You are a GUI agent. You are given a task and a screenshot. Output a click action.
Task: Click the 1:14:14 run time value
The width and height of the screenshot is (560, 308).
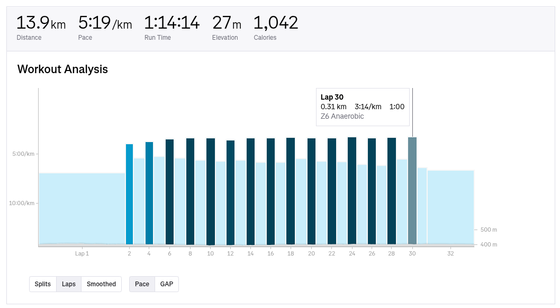(172, 23)
